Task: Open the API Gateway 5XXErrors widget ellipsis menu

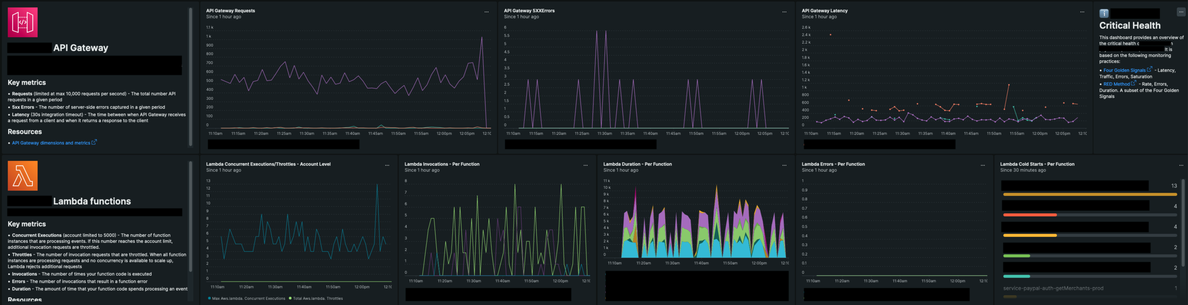Action: pos(784,12)
